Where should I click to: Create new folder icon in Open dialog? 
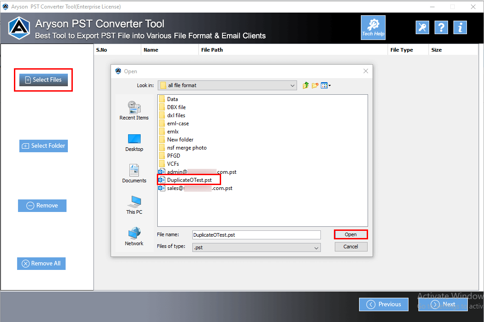(x=315, y=85)
